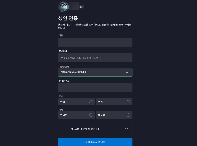Click the 국적 nationality section label
Image resolution: width=197 pixels, height=146 pixels.
click(61, 110)
